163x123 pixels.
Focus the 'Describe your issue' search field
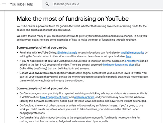click(x=102, y=4)
